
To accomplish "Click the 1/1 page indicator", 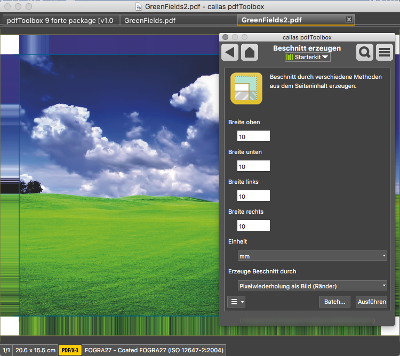I will (6, 350).
